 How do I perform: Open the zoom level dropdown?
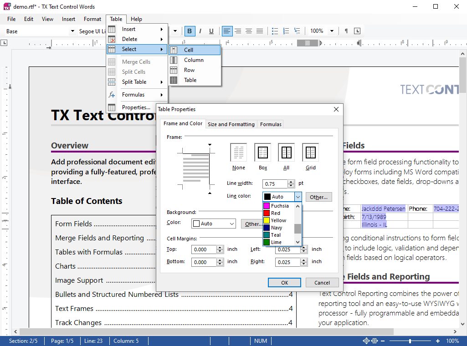tap(333, 31)
